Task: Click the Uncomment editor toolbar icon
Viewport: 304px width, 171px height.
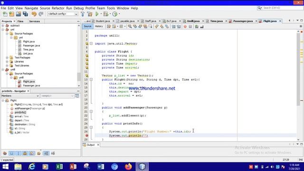Action: 202,27
